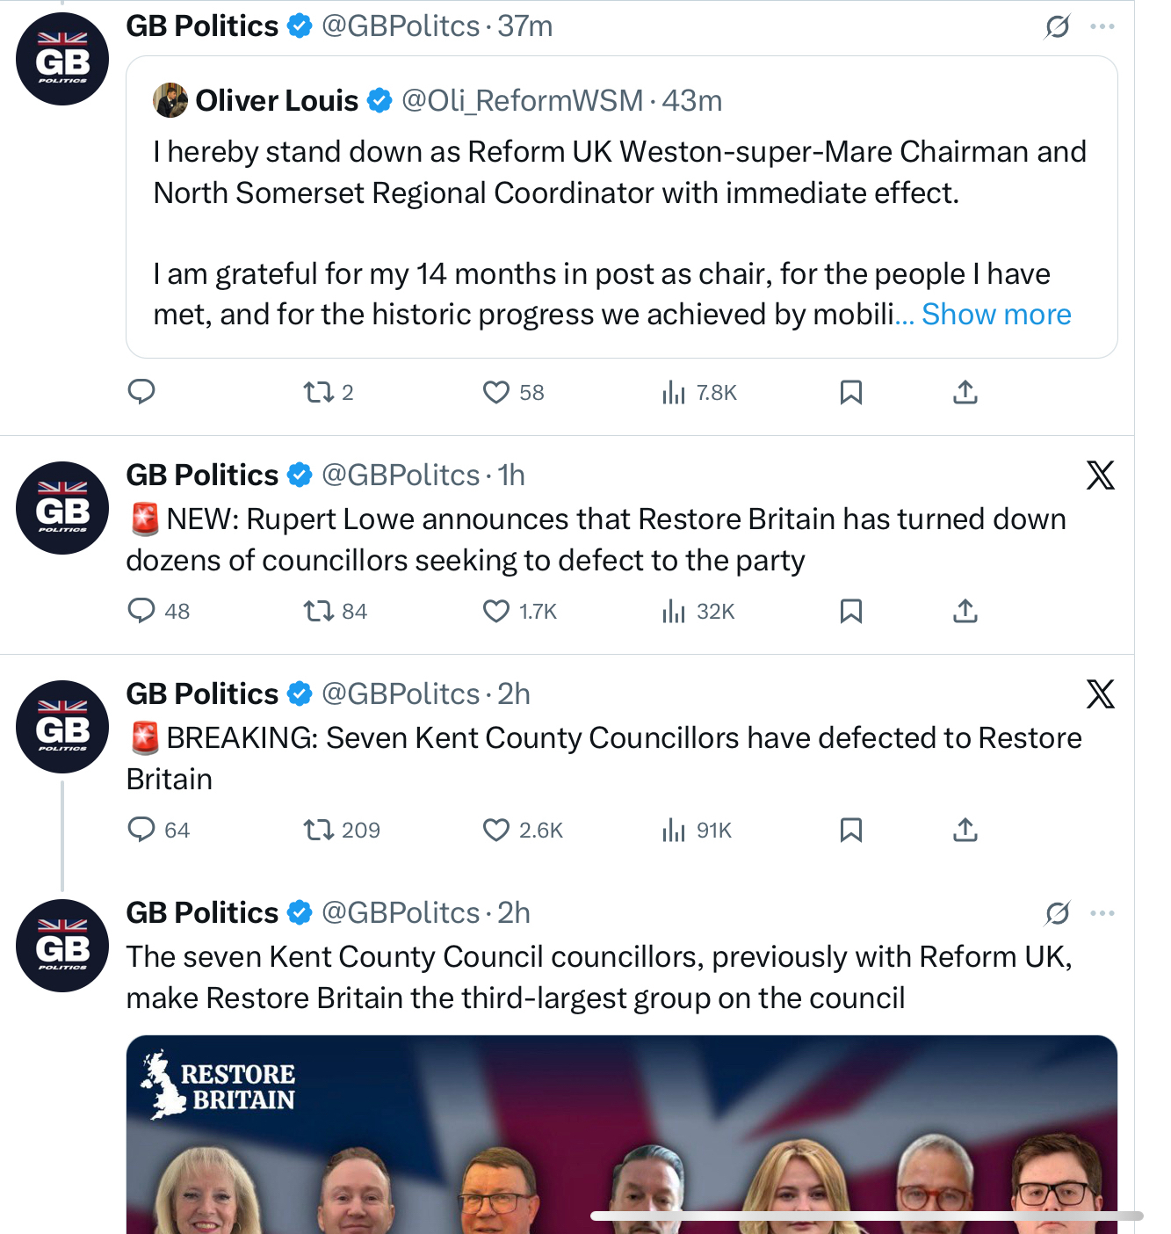1171x1234 pixels.
Task: Like the BREAKING Kent councillors tweet
Action: [x=496, y=830]
